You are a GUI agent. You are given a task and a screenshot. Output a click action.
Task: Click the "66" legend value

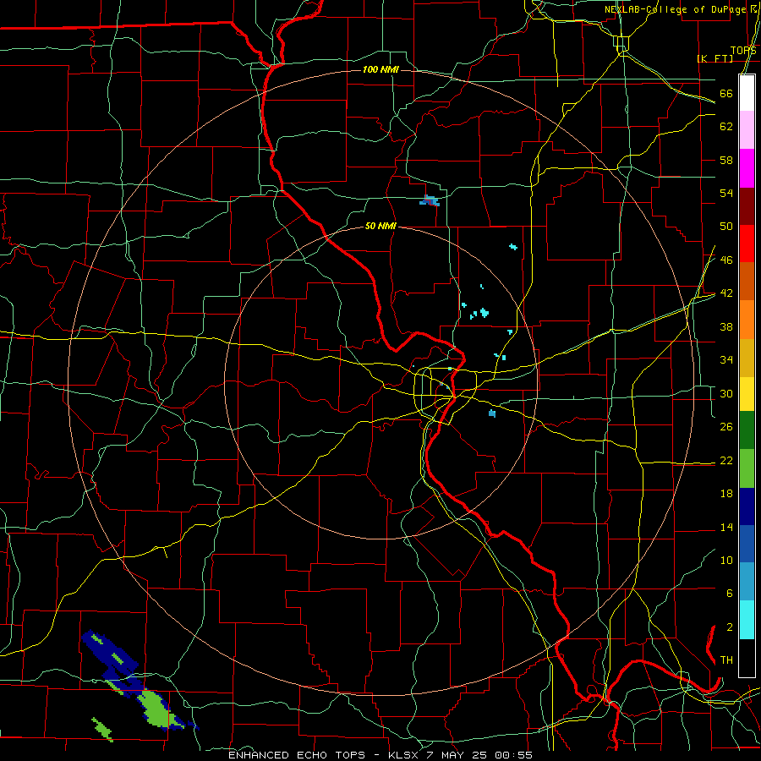point(726,94)
